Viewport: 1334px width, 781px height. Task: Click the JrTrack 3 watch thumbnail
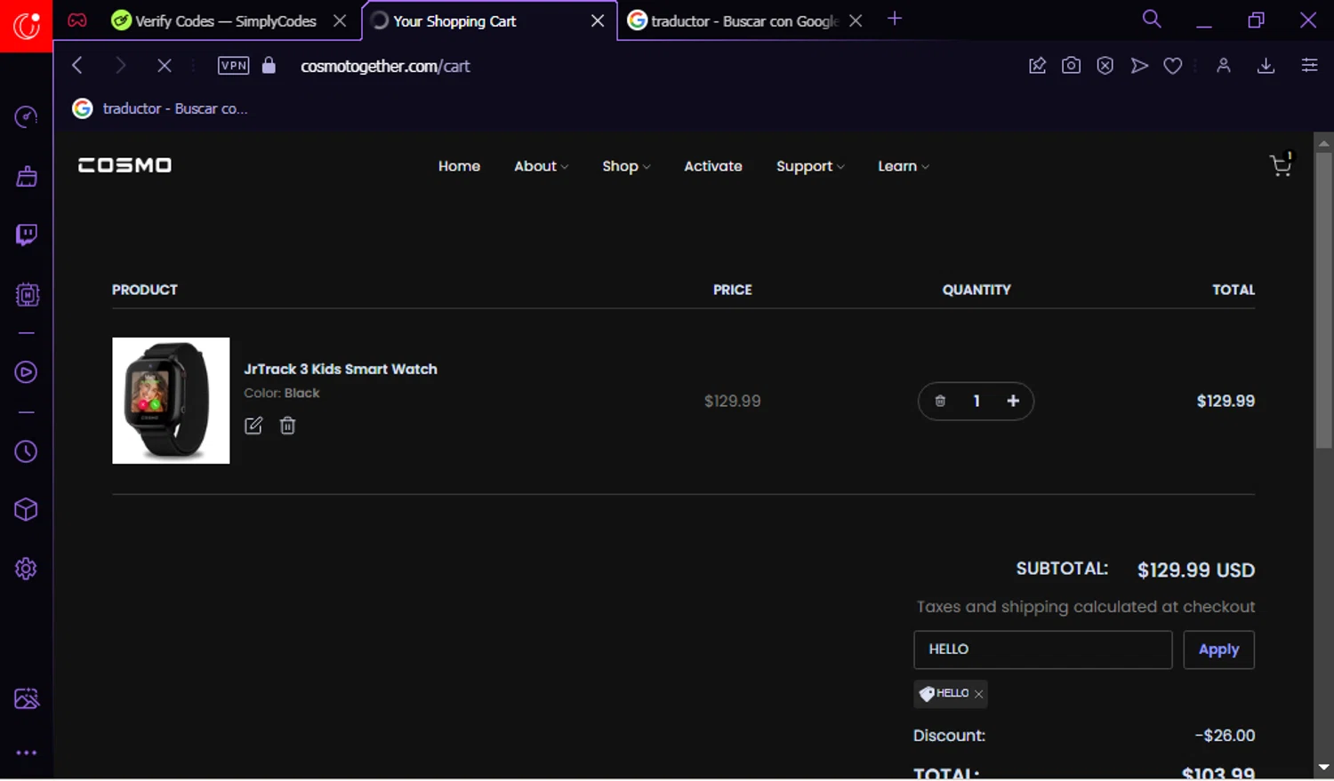tap(171, 401)
